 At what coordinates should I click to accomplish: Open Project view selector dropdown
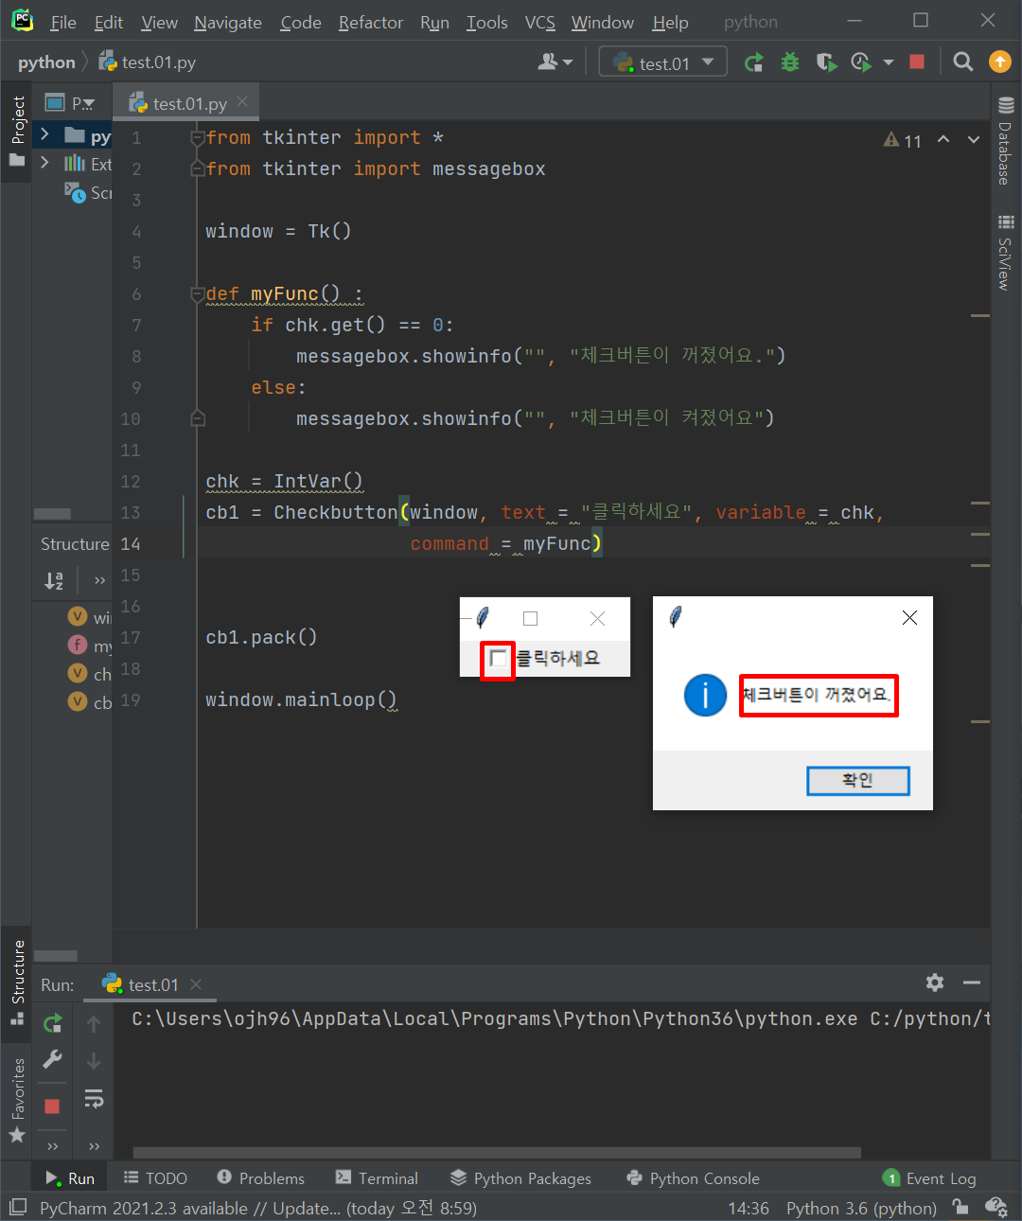[72, 103]
